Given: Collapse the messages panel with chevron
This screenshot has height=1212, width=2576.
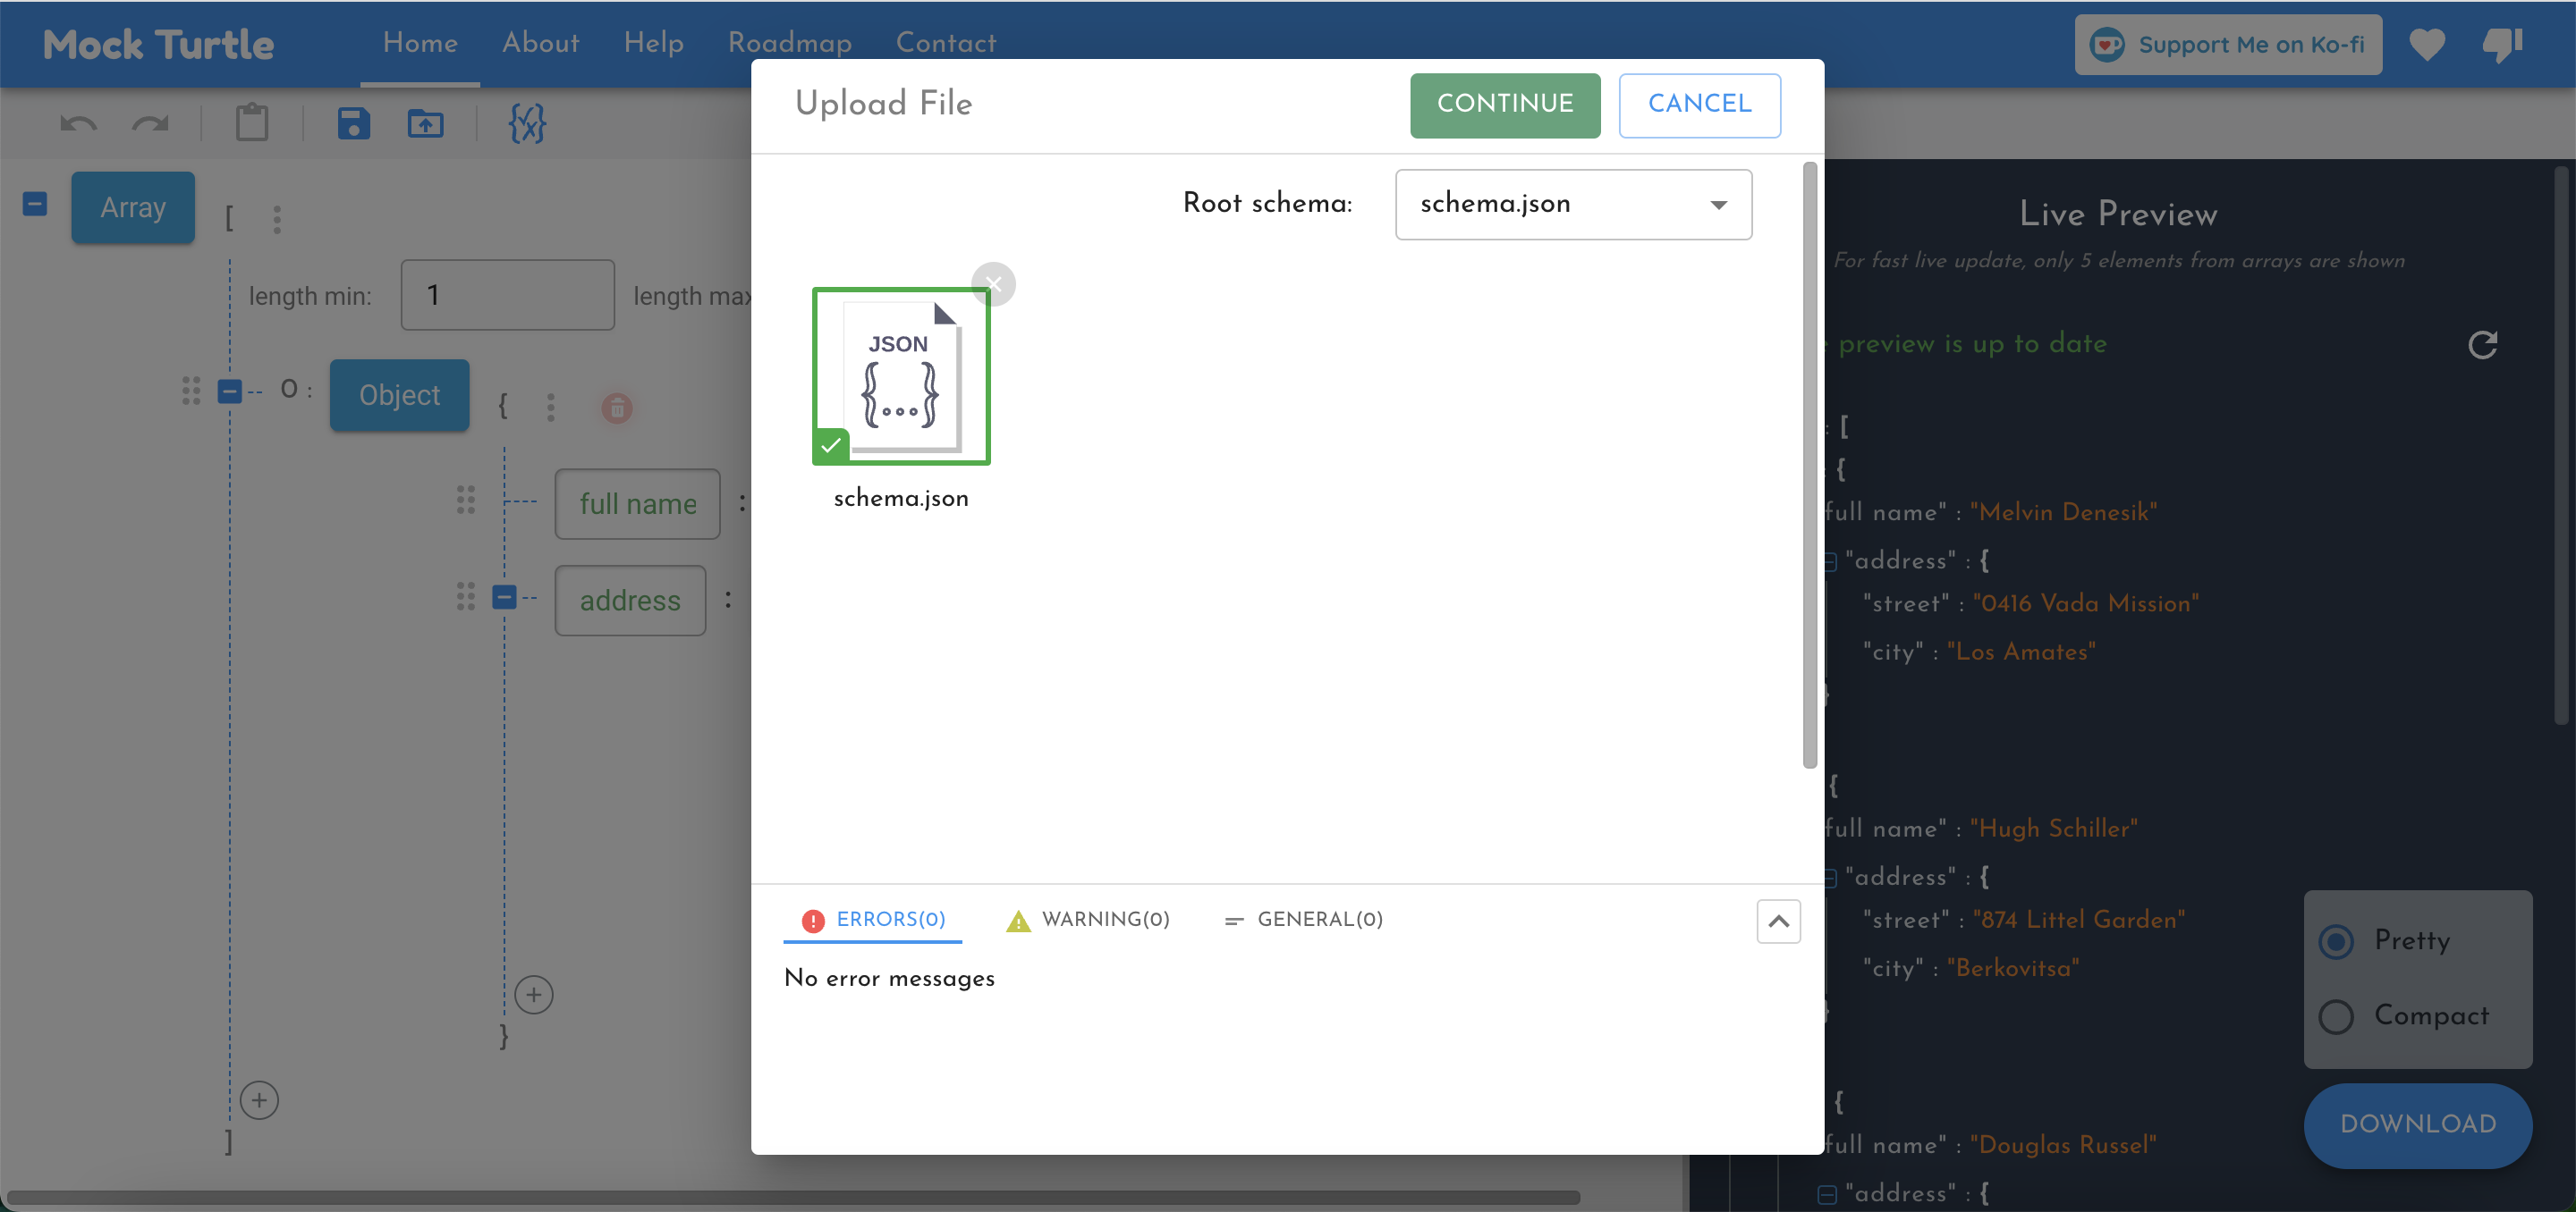Looking at the screenshot, I should point(1778,922).
